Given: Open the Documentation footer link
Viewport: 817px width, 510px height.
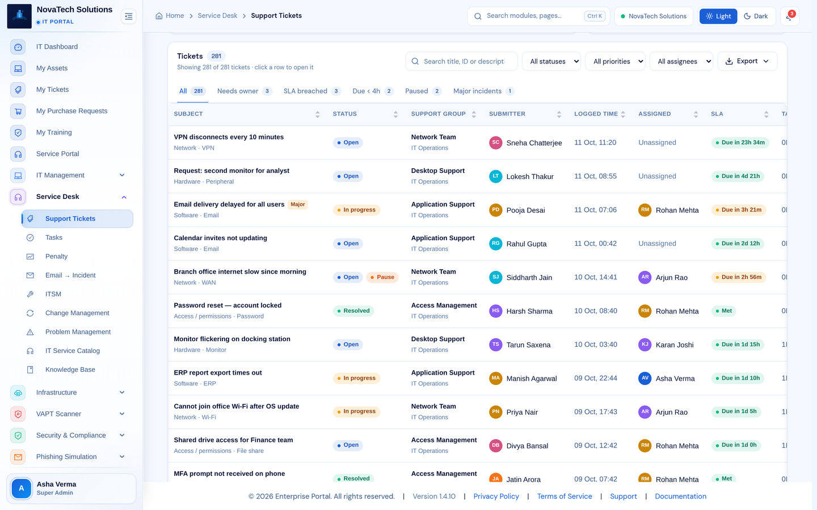Looking at the screenshot, I should 680,496.
